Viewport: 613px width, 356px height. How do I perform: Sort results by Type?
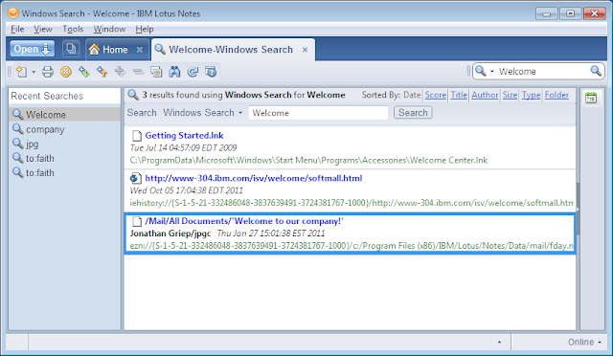pos(531,95)
